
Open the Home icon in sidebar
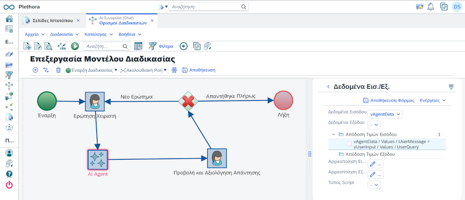tap(9, 19)
